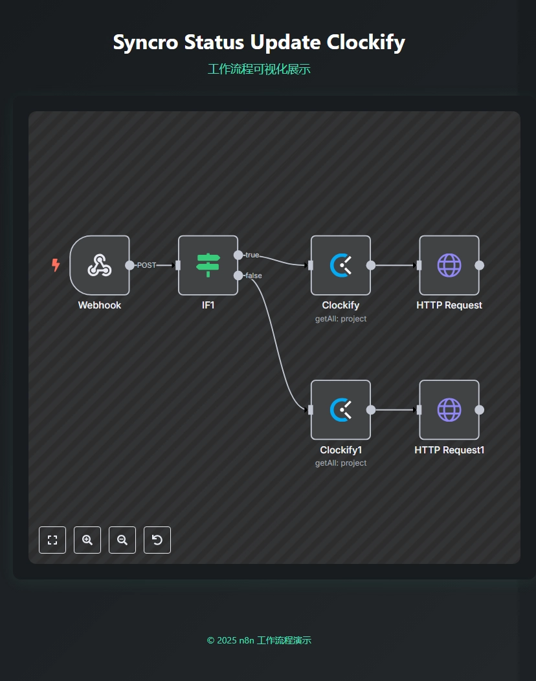Click the Webhook POST output connector

click(x=129, y=265)
